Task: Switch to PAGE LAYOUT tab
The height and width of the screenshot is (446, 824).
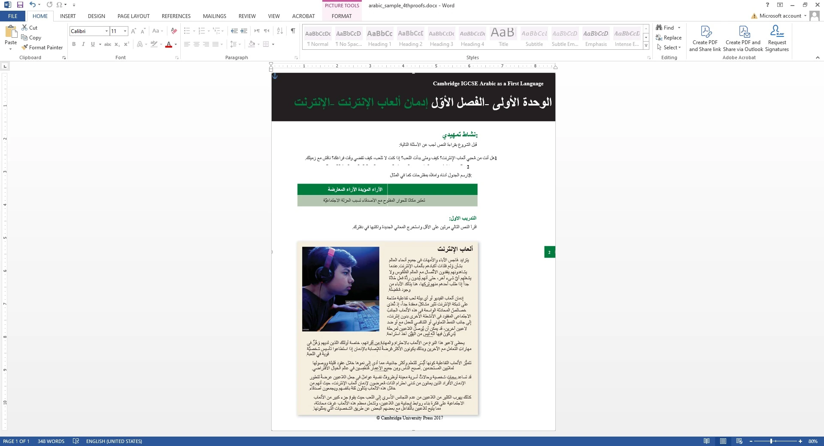Action: pyautogui.click(x=133, y=16)
